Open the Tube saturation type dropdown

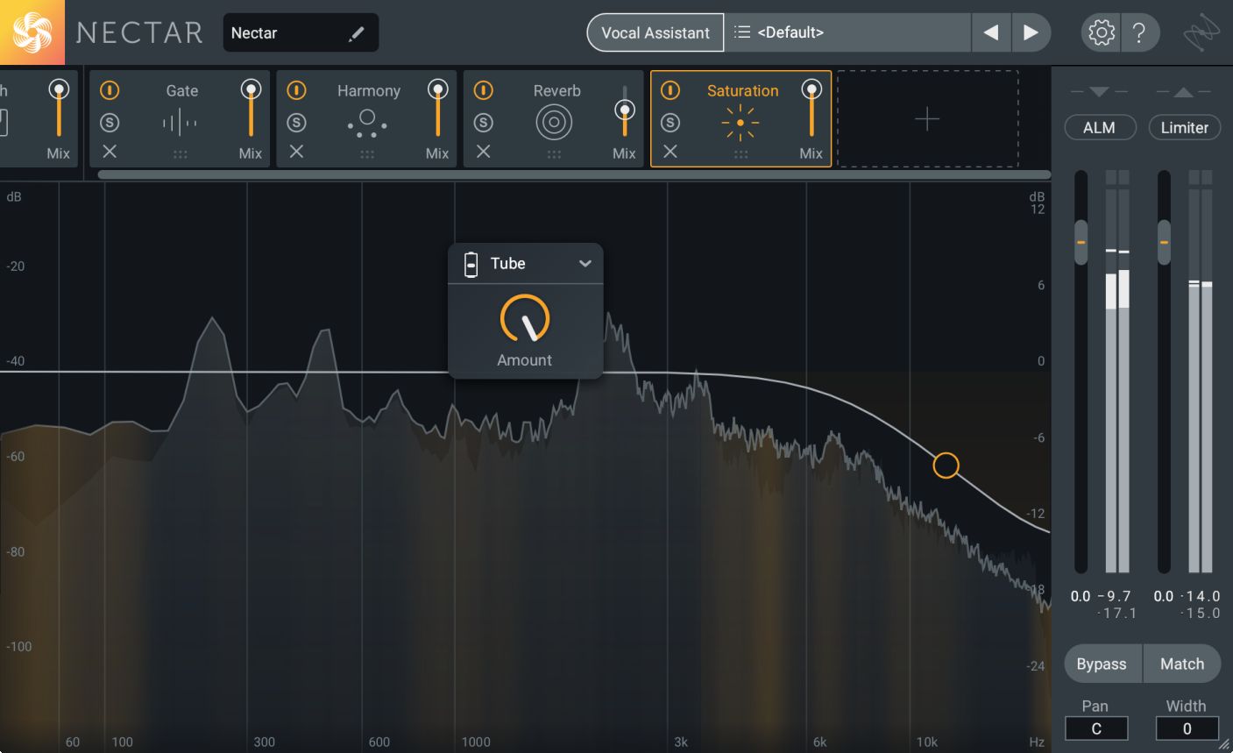(x=526, y=263)
